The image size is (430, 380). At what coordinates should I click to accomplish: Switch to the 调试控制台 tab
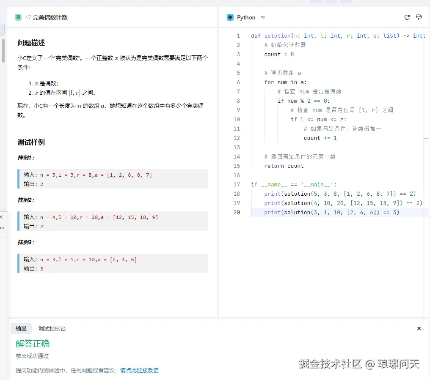pyautogui.click(x=52, y=328)
